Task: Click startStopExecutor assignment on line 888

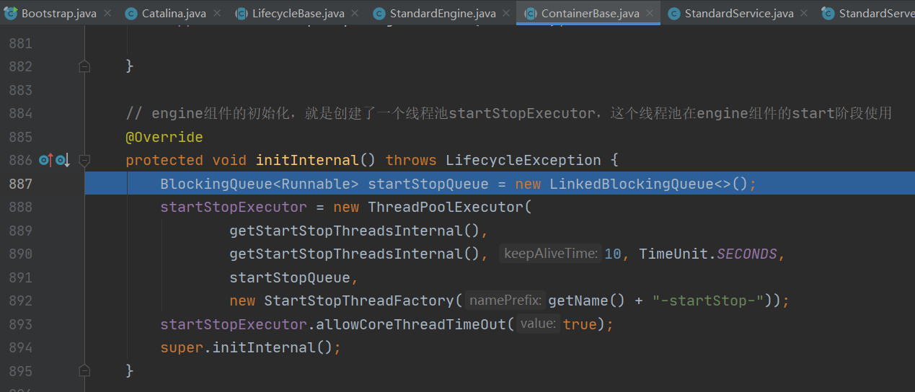Action: pyautogui.click(x=234, y=207)
